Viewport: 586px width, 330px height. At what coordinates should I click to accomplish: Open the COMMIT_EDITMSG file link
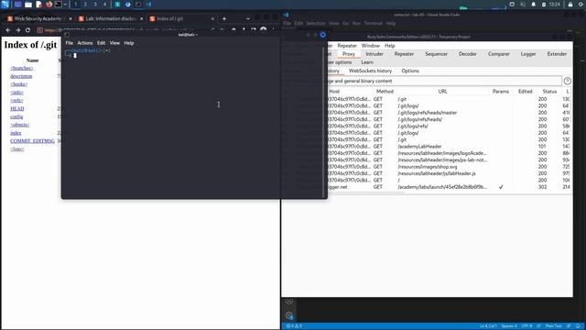coord(33,141)
